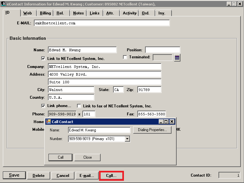The image size is (244, 183).
Task: Click the Cancel button
Action: (63, 176)
